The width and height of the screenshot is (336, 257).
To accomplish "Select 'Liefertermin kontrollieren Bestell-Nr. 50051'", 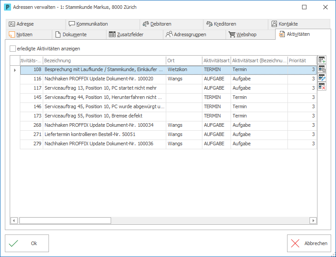I will tap(168, 134).
